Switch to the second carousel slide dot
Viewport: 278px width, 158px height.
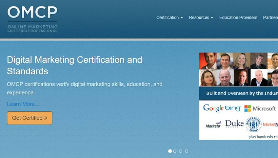pyautogui.click(x=175, y=151)
